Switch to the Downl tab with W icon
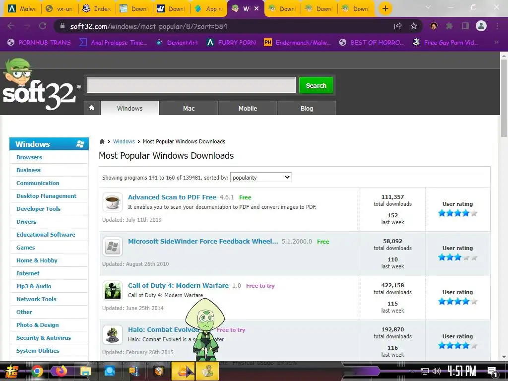This screenshot has width=508, height=381. click(x=172, y=9)
